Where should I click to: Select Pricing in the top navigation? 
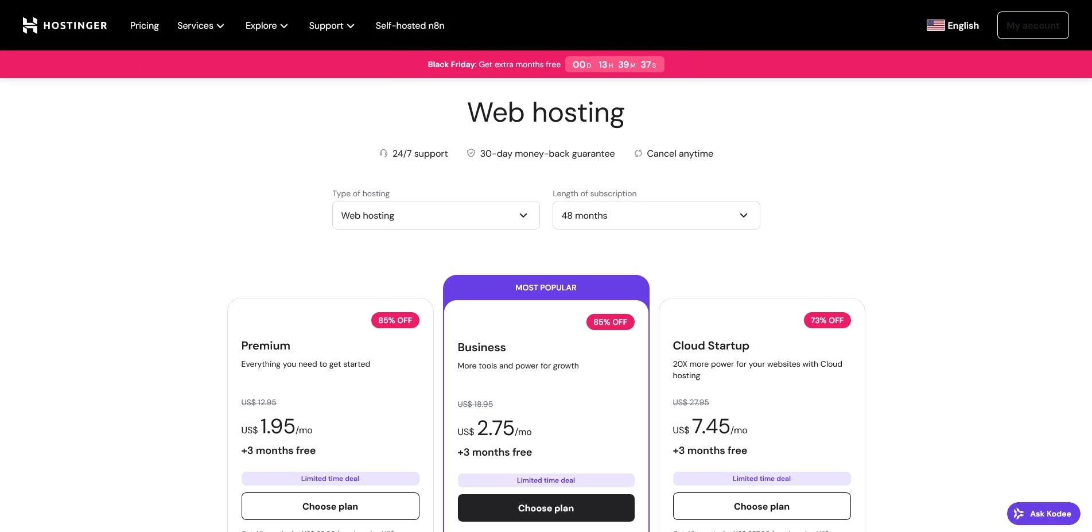[144, 25]
